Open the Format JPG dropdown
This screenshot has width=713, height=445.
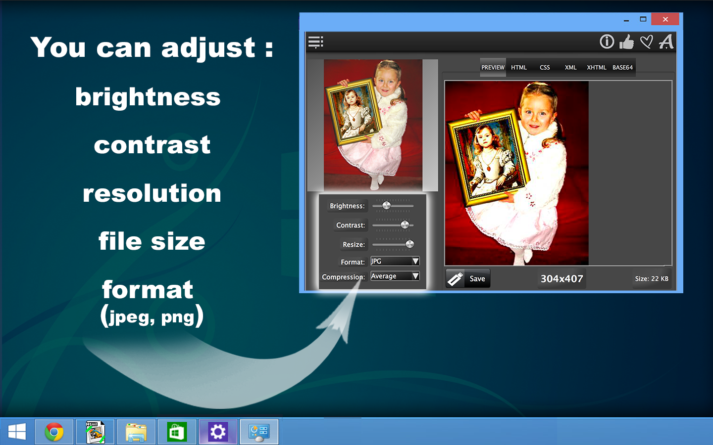tap(395, 261)
